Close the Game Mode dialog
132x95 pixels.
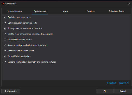pyautogui.click(x=129, y=4)
